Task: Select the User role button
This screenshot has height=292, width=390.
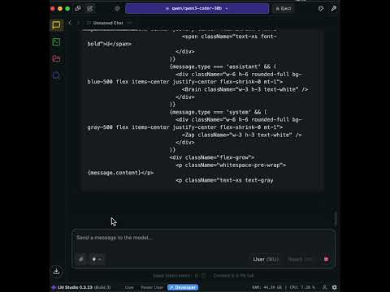Action: [x=266, y=260]
